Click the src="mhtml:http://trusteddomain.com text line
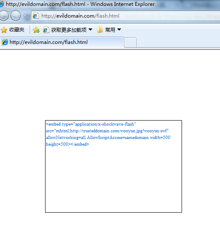 (x=107, y=131)
